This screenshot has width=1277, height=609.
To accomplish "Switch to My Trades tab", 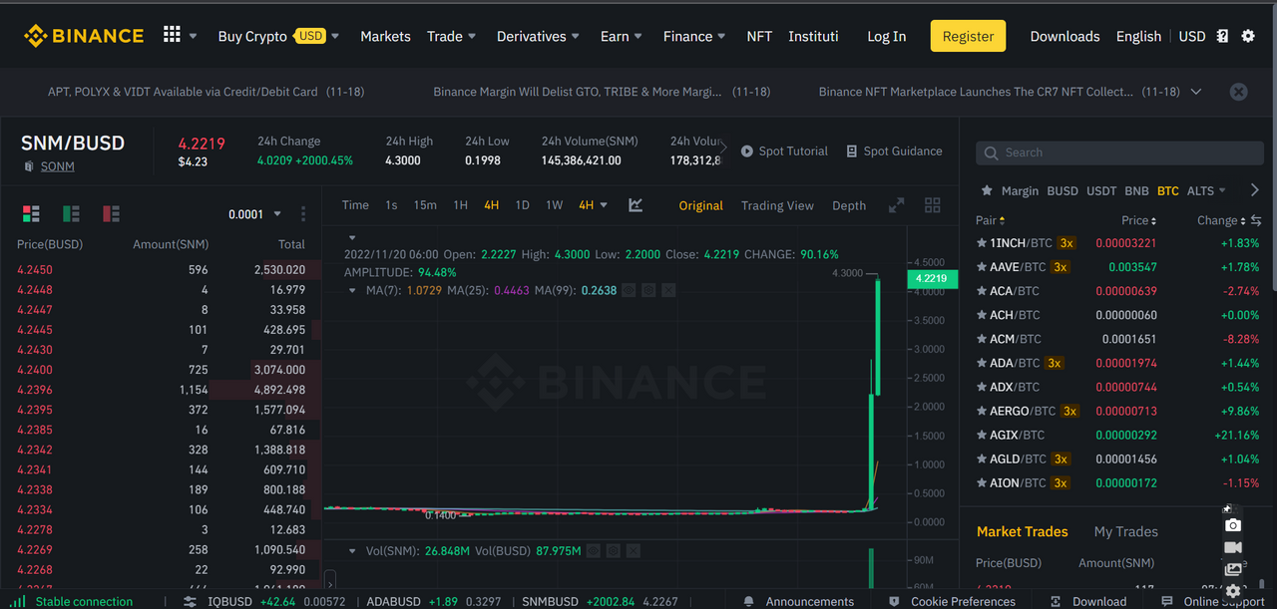I will coord(1125,531).
